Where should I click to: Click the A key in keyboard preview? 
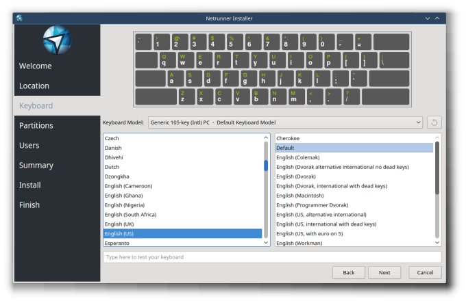click(175, 78)
